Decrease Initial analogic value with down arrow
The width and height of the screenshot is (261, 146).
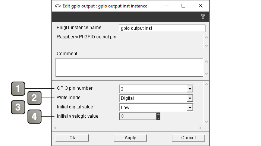[158, 118]
